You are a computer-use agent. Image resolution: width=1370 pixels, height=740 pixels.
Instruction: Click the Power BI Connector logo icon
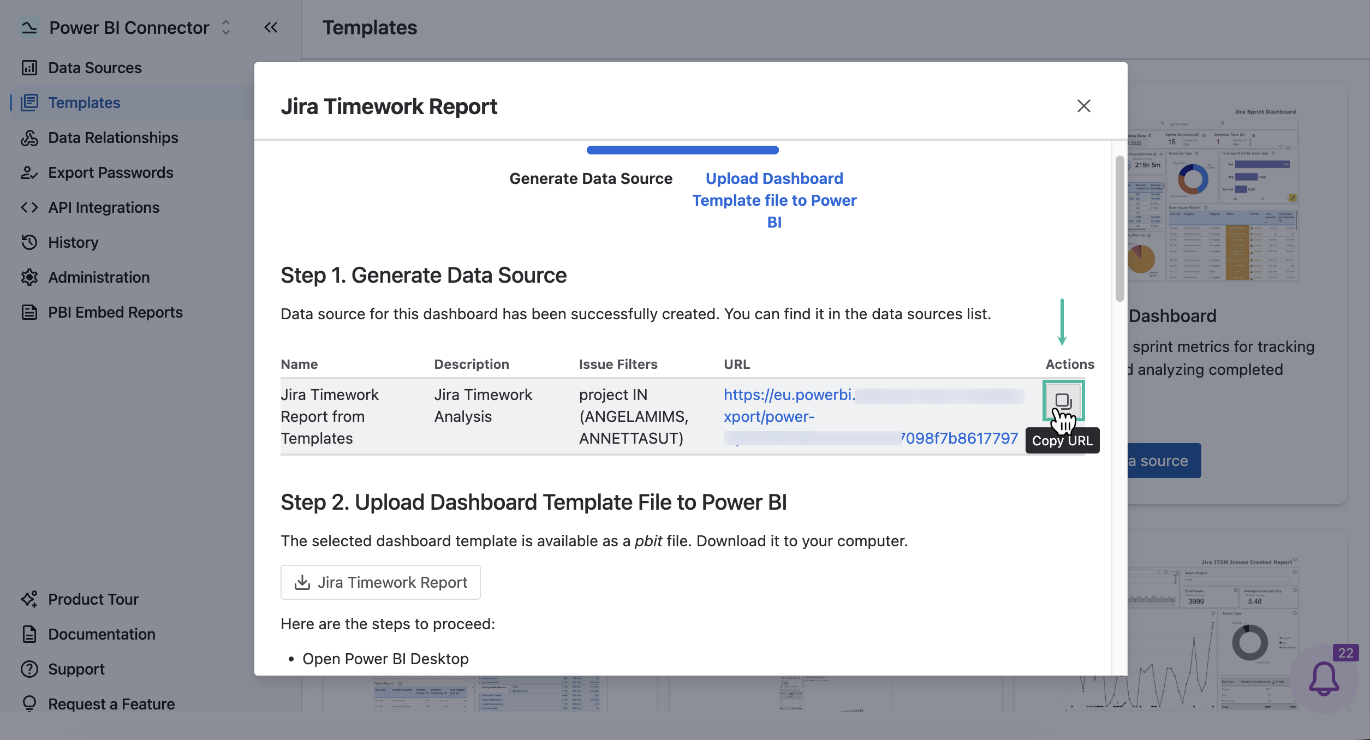29,27
